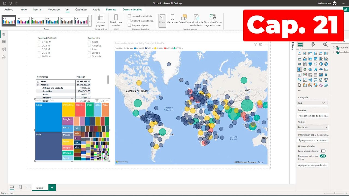
Task: Choose the filled map visual icon
Action: pyautogui.click(x=310, y=69)
